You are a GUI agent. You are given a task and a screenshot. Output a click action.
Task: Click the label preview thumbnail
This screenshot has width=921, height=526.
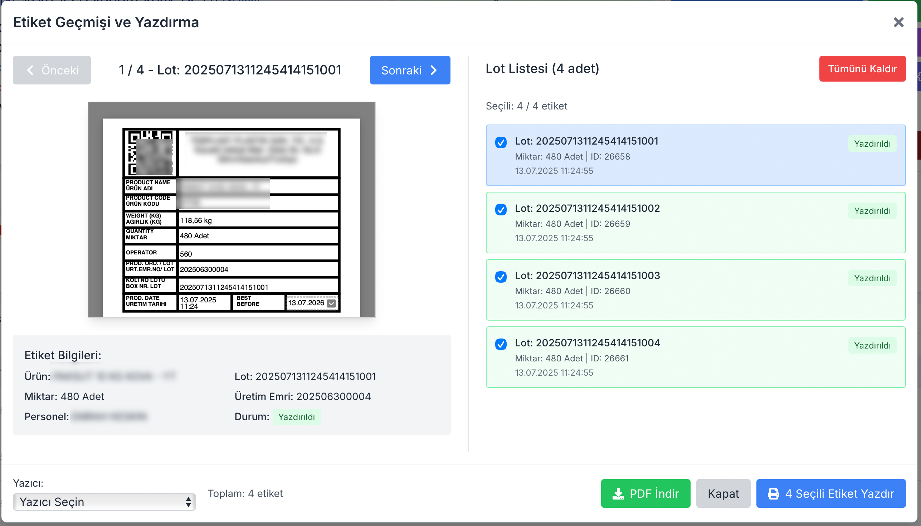pos(231,210)
